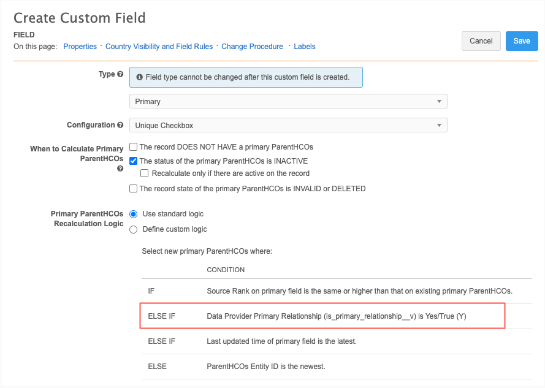Check 'Recalculate only if there are active'

coord(145,173)
